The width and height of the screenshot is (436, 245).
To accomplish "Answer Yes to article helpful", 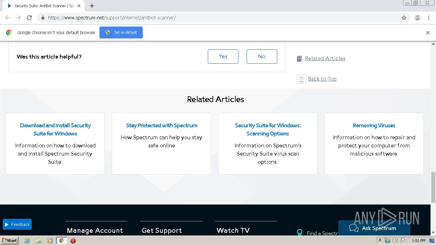I will click(223, 56).
